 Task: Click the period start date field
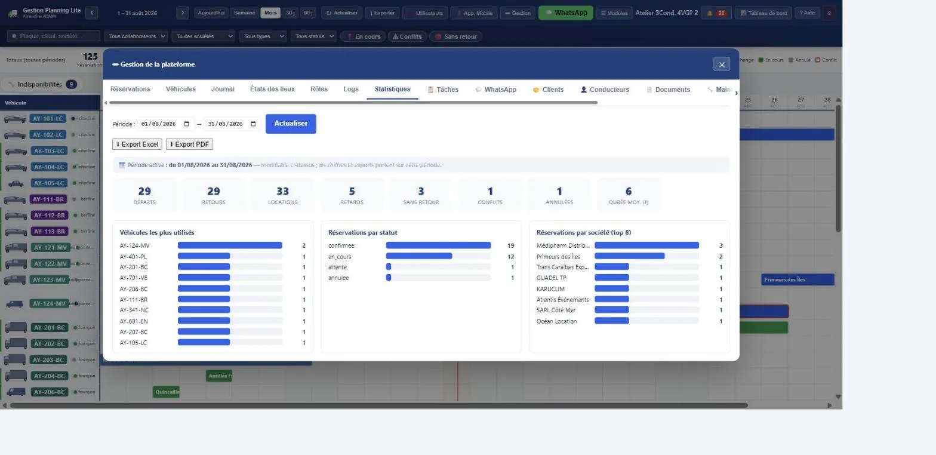tap(167, 124)
